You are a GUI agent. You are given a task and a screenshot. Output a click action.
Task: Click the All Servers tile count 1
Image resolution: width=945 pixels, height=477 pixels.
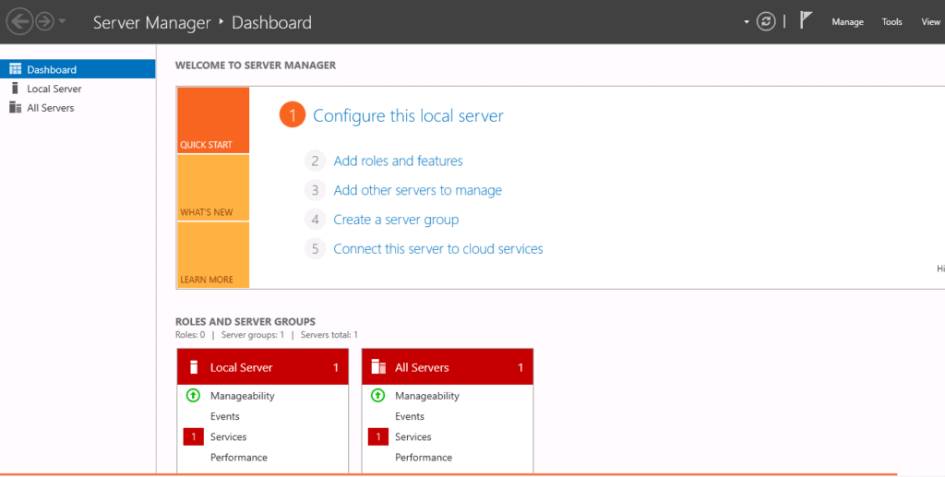(x=520, y=367)
